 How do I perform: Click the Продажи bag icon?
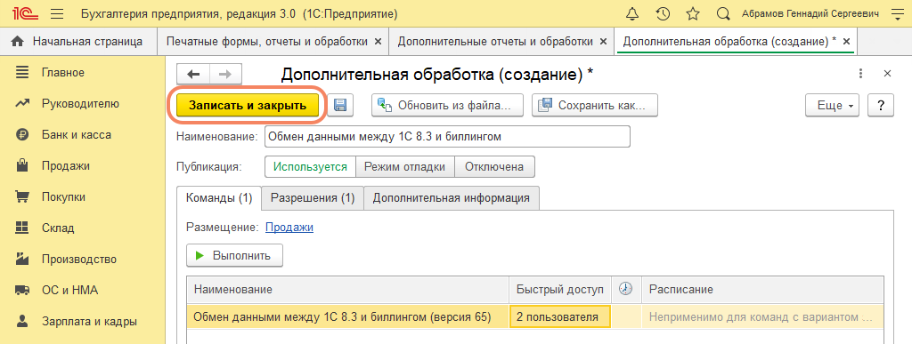pyautogui.click(x=22, y=165)
